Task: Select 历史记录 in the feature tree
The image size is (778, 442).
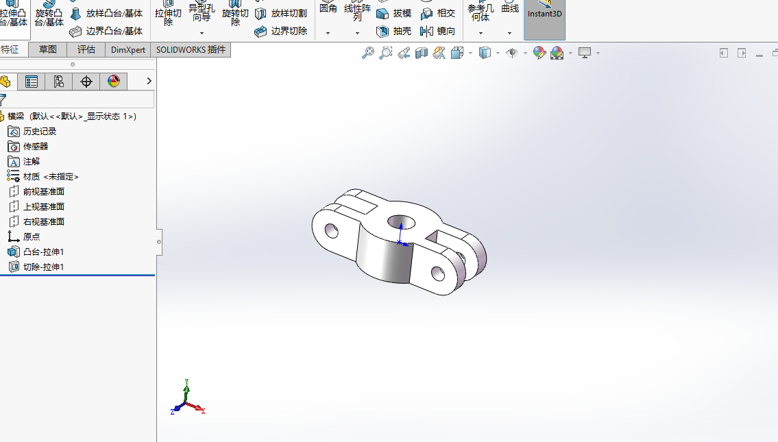Action: [x=40, y=132]
